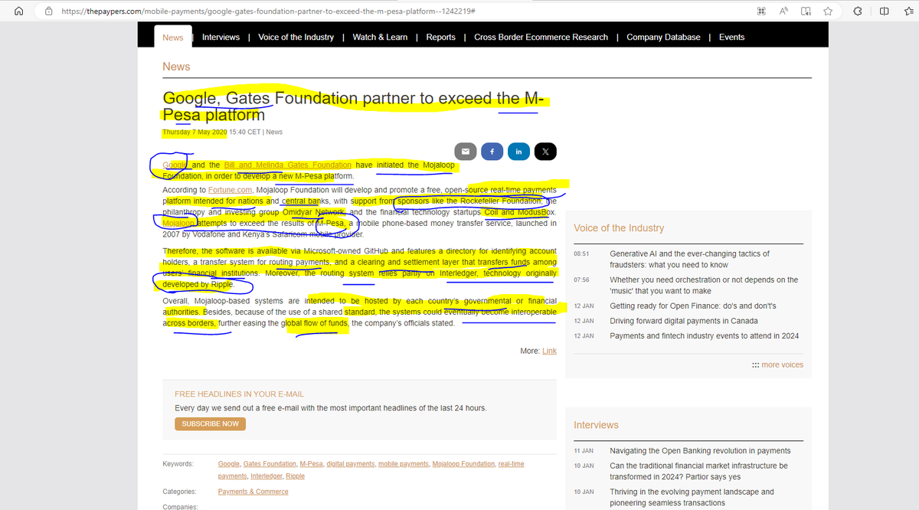Click the Mojaloop Foundation keyword link
This screenshot has width=919, height=510.
tap(463, 464)
